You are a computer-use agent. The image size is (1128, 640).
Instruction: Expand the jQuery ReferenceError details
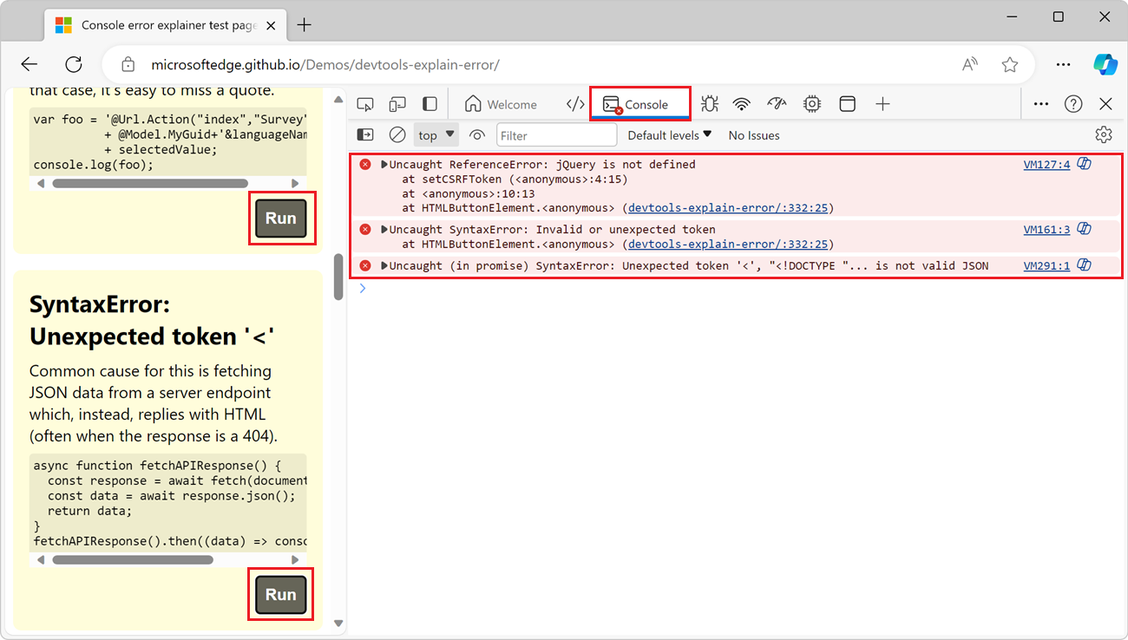pos(383,164)
